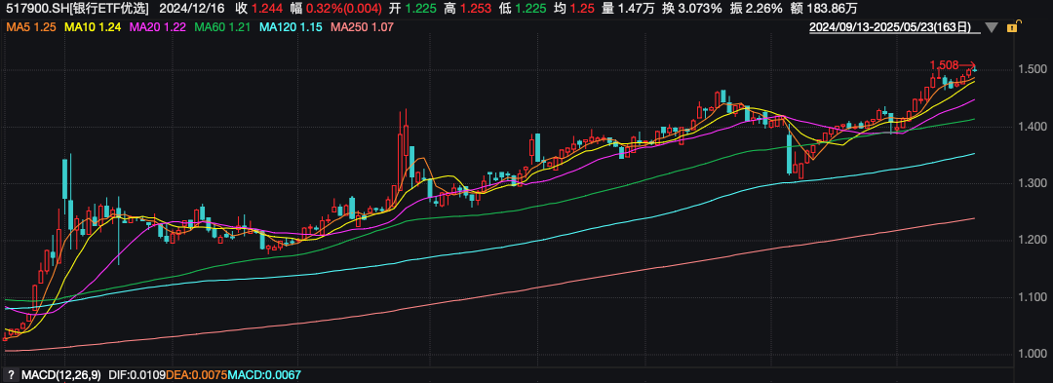This screenshot has width=1053, height=383.
Task: Click the 517900.SH stock code title
Action: coord(33,9)
